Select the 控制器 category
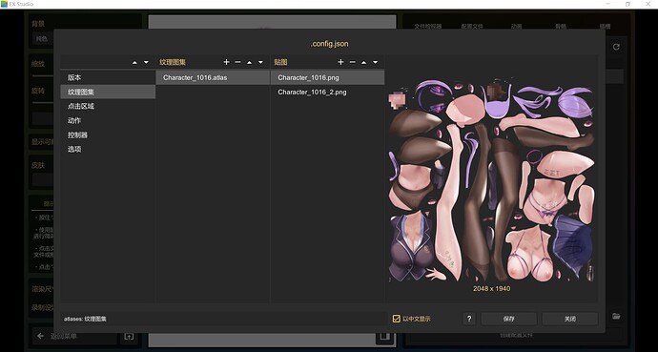Viewport: 658px width, 352px height. click(x=108, y=135)
